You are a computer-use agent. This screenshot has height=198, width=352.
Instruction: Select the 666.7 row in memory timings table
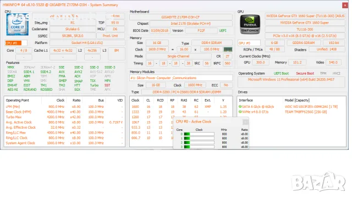(152, 138)
